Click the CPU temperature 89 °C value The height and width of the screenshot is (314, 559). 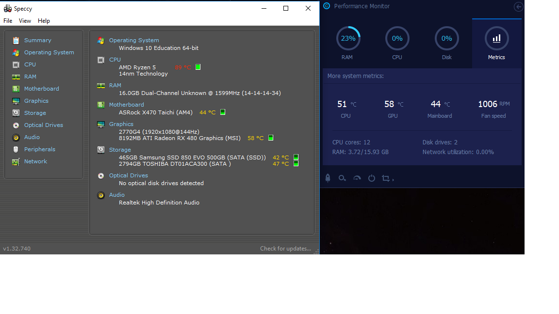tap(183, 67)
